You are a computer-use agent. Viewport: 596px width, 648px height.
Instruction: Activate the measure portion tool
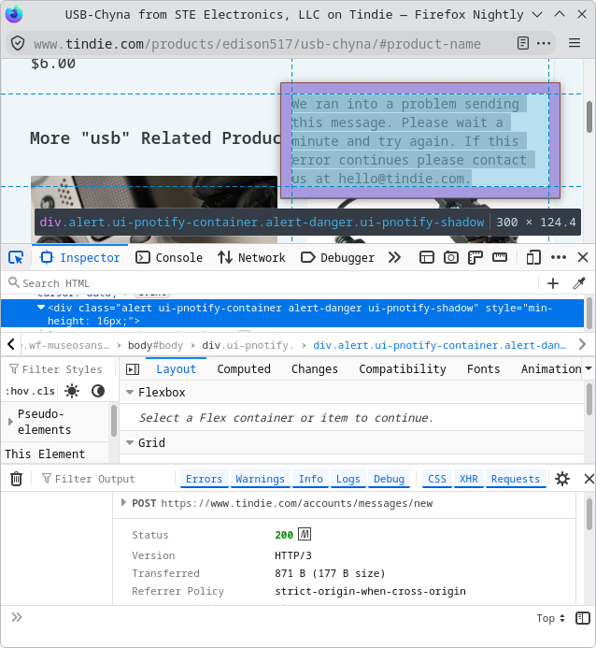click(500, 257)
